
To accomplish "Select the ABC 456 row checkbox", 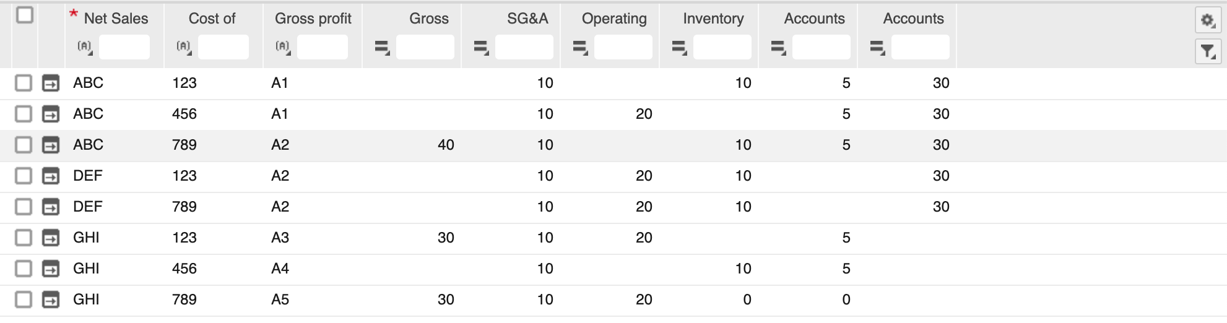I will (x=24, y=114).
